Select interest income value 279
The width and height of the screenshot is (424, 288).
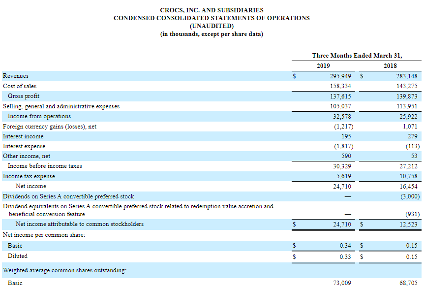tap(412, 136)
